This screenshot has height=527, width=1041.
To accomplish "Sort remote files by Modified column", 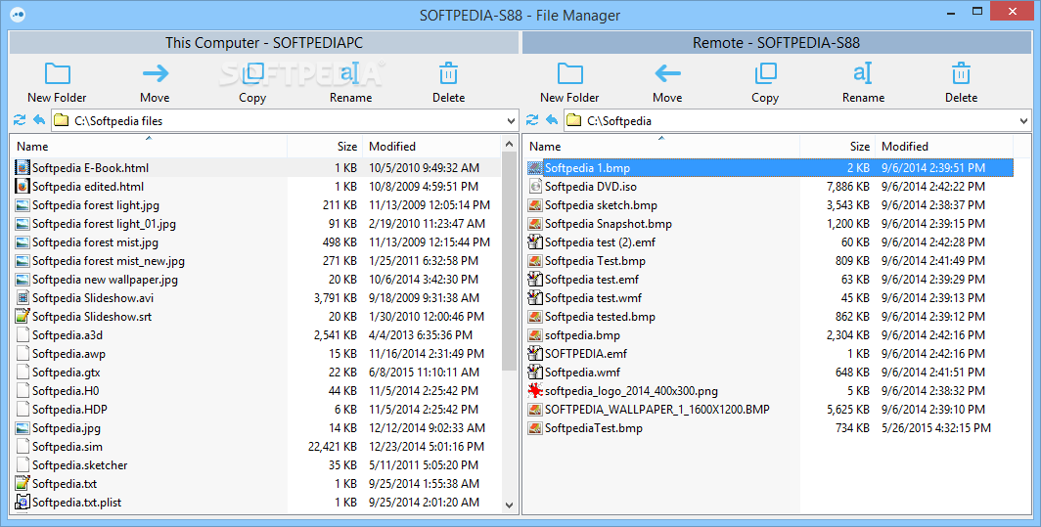I will tap(944, 146).
